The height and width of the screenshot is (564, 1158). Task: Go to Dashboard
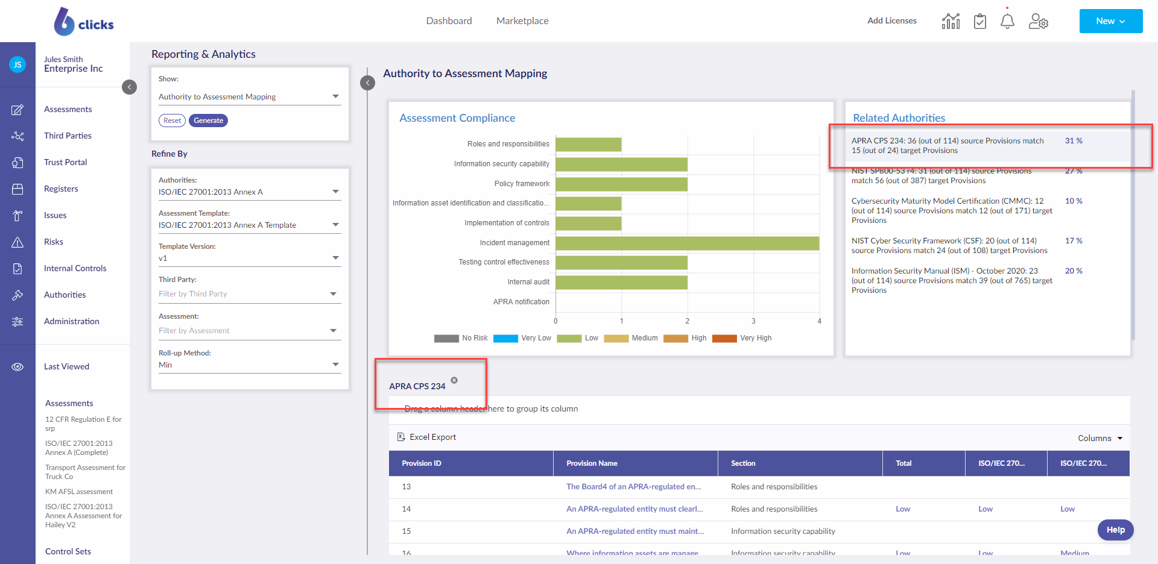coord(449,21)
